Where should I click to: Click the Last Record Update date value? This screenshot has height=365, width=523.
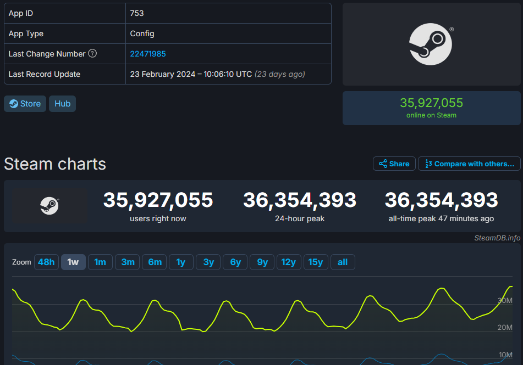click(x=217, y=74)
